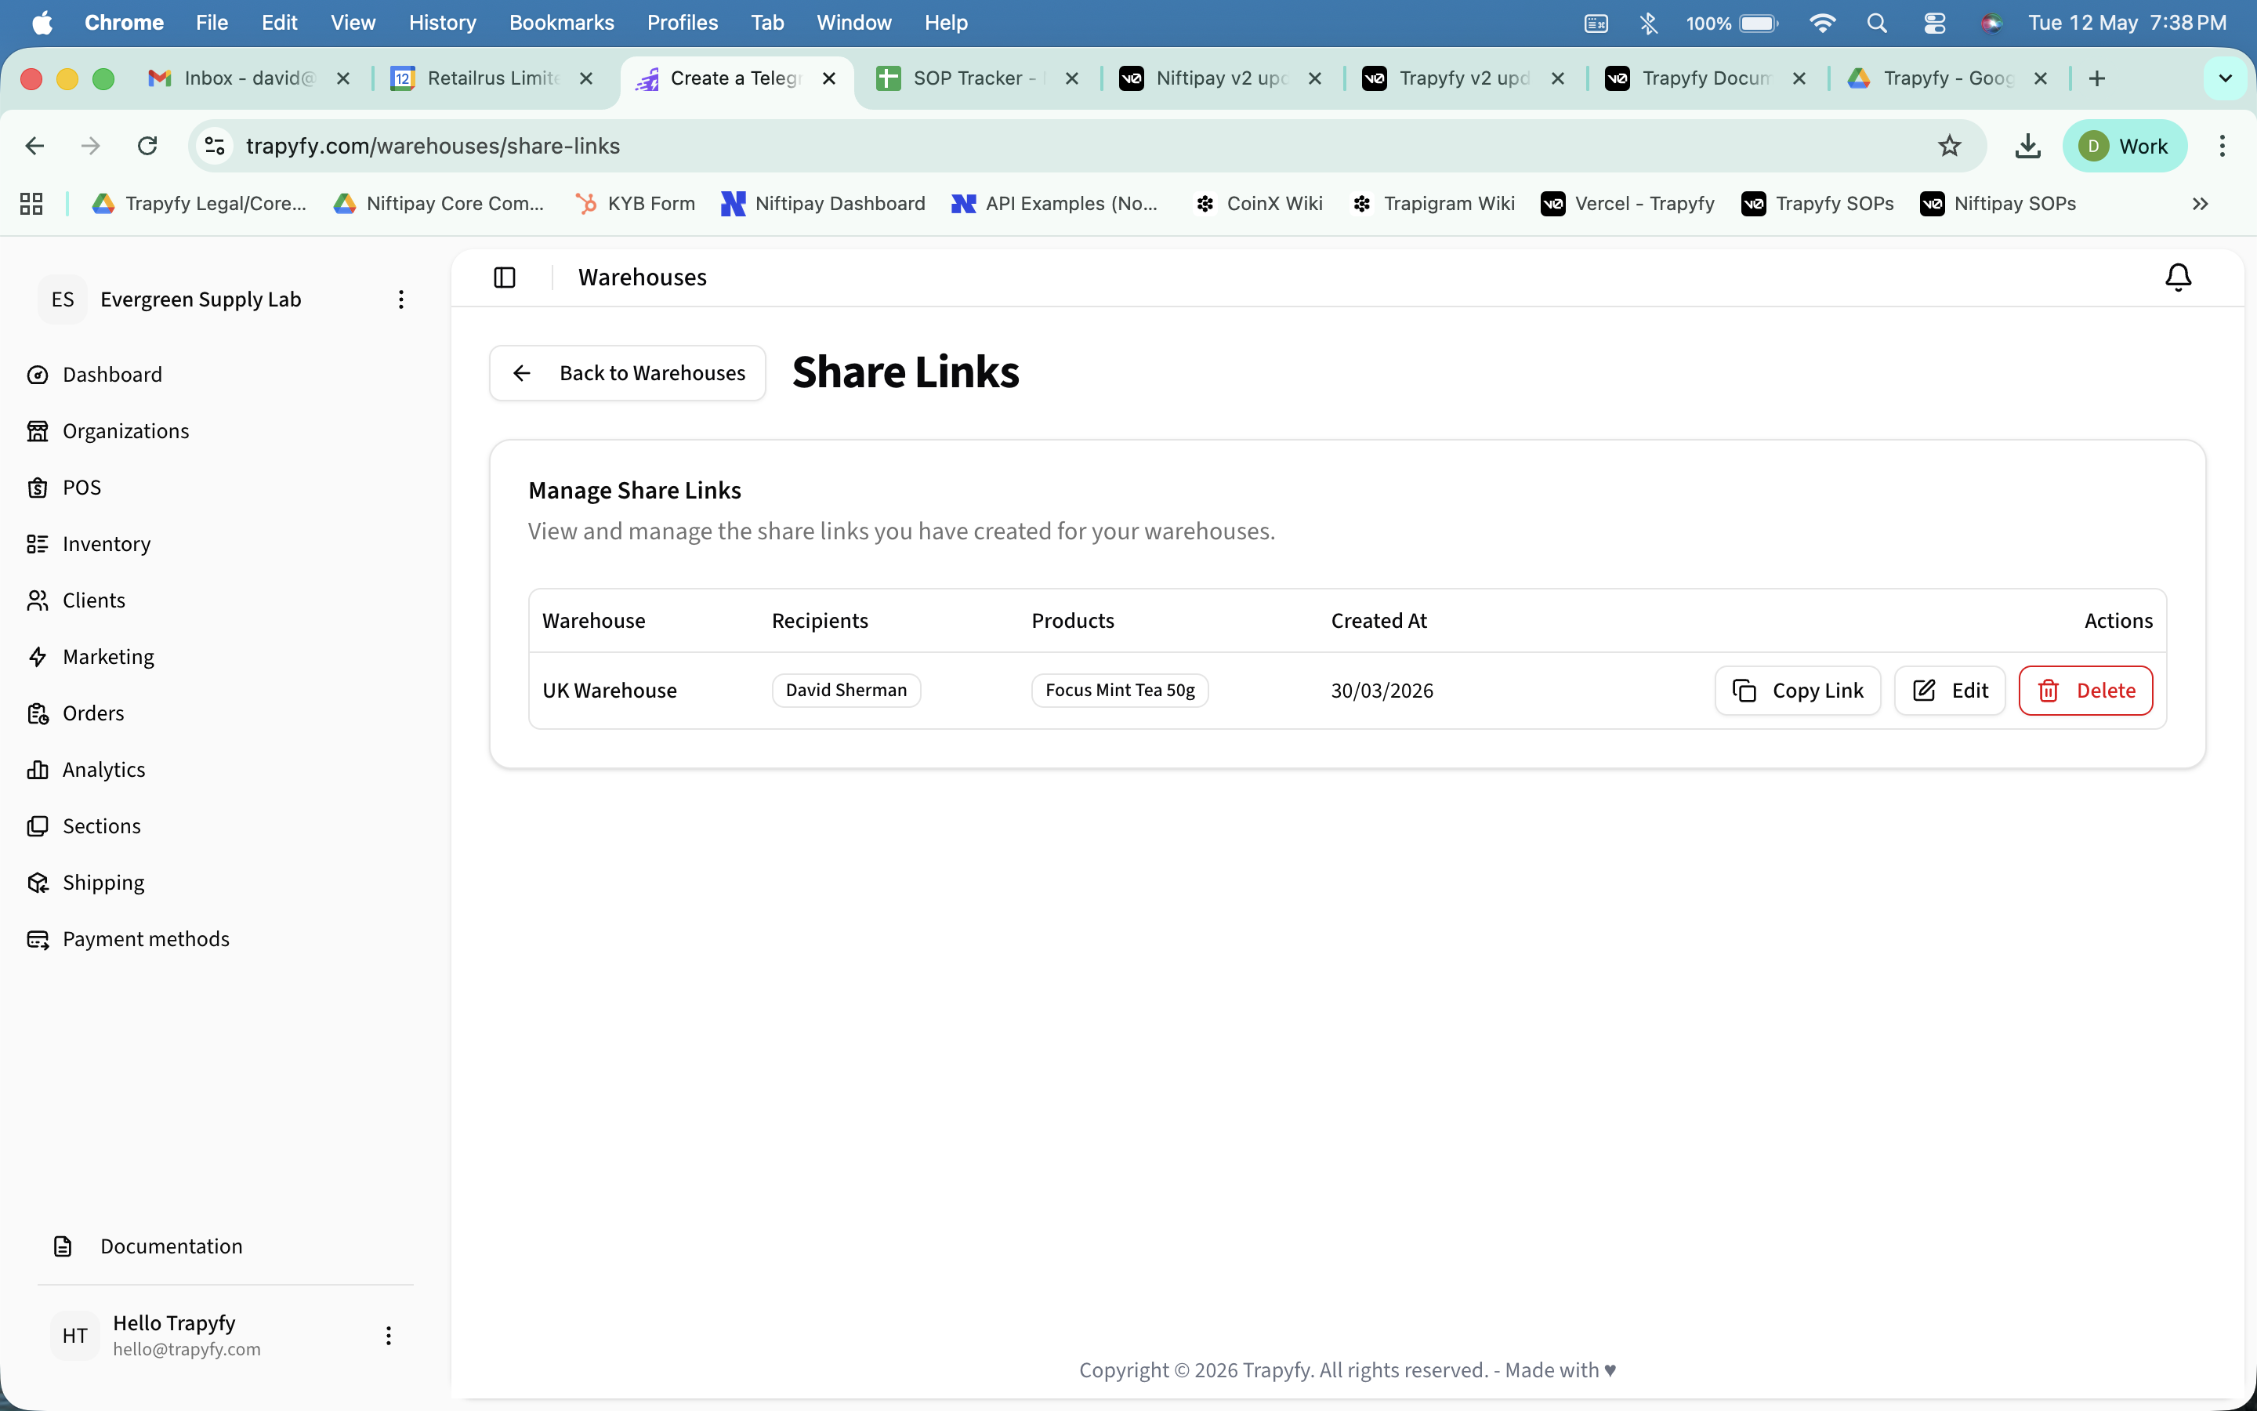Open Hello Trapyfy user account menu

(x=389, y=1336)
